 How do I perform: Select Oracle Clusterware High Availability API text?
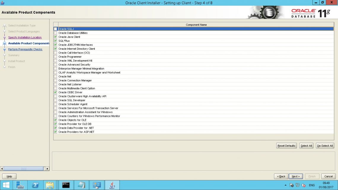82,96
